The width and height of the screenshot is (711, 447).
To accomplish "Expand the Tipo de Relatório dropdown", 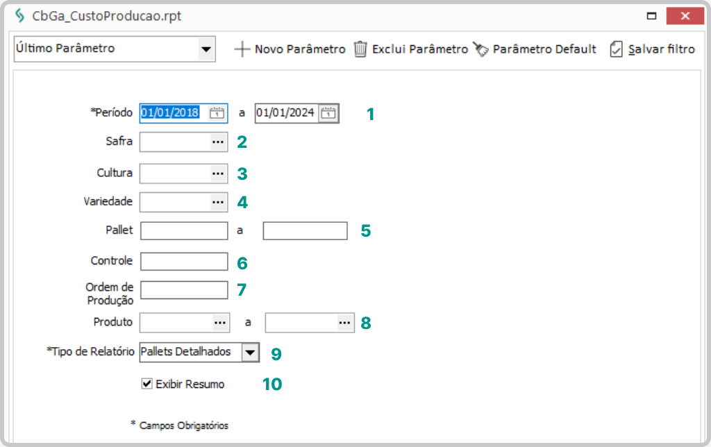I will (250, 353).
